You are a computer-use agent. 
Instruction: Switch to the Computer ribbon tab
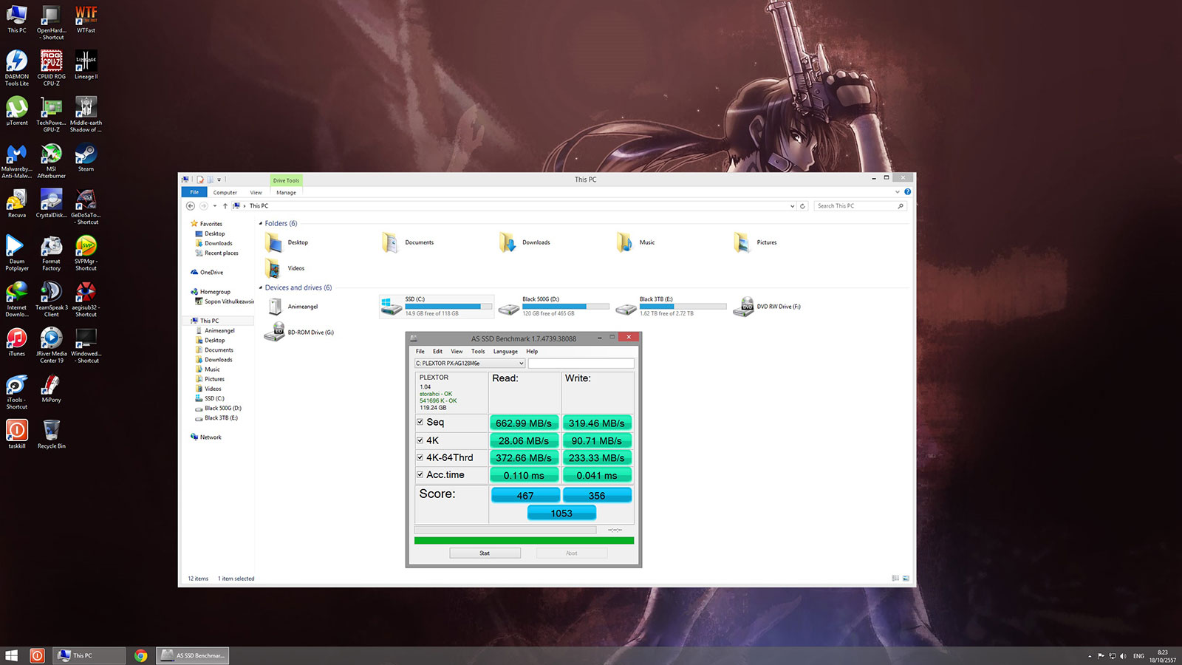(x=225, y=192)
